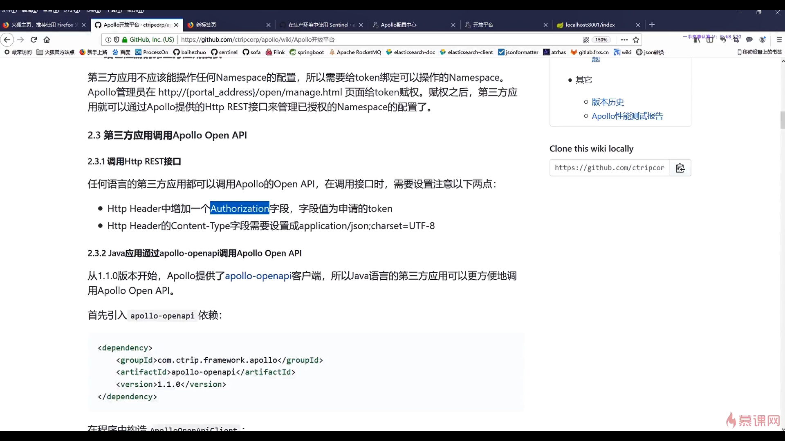The height and width of the screenshot is (441, 785).
Task: Open a new tab with plus button
Action: [652, 25]
